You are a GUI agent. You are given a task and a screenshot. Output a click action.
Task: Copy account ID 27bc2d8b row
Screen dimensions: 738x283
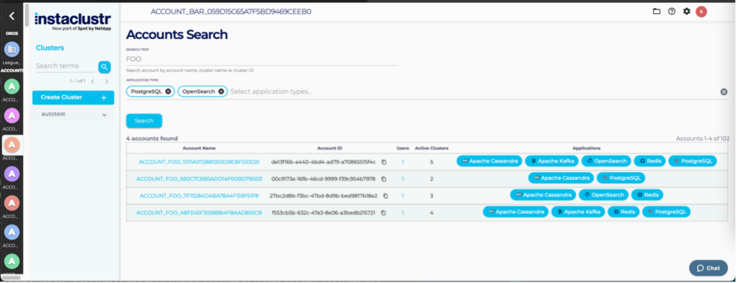(386, 196)
